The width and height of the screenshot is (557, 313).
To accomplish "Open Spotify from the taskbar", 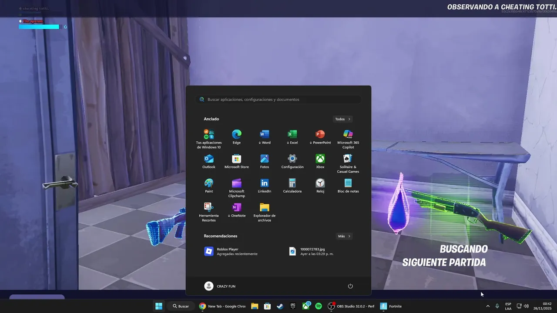I will click(319, 306).
